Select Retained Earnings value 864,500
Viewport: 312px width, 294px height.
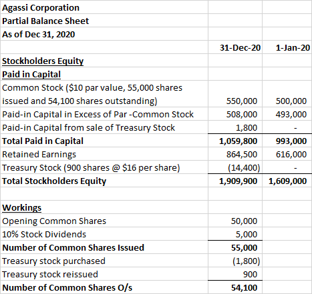pyautogui.click(x=242, y=155)
